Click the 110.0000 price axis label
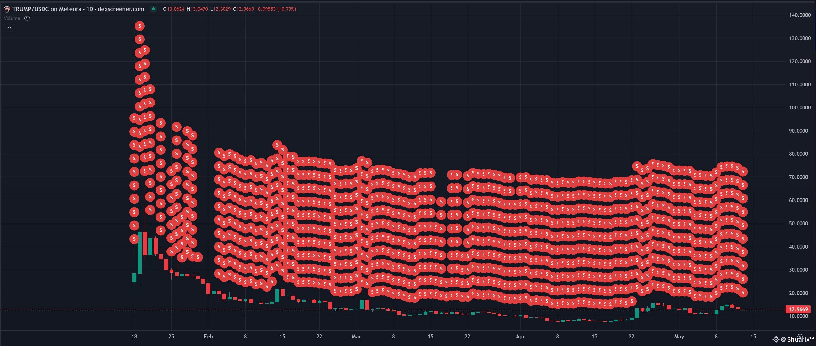The image size is (816, 346). (800, 84)
